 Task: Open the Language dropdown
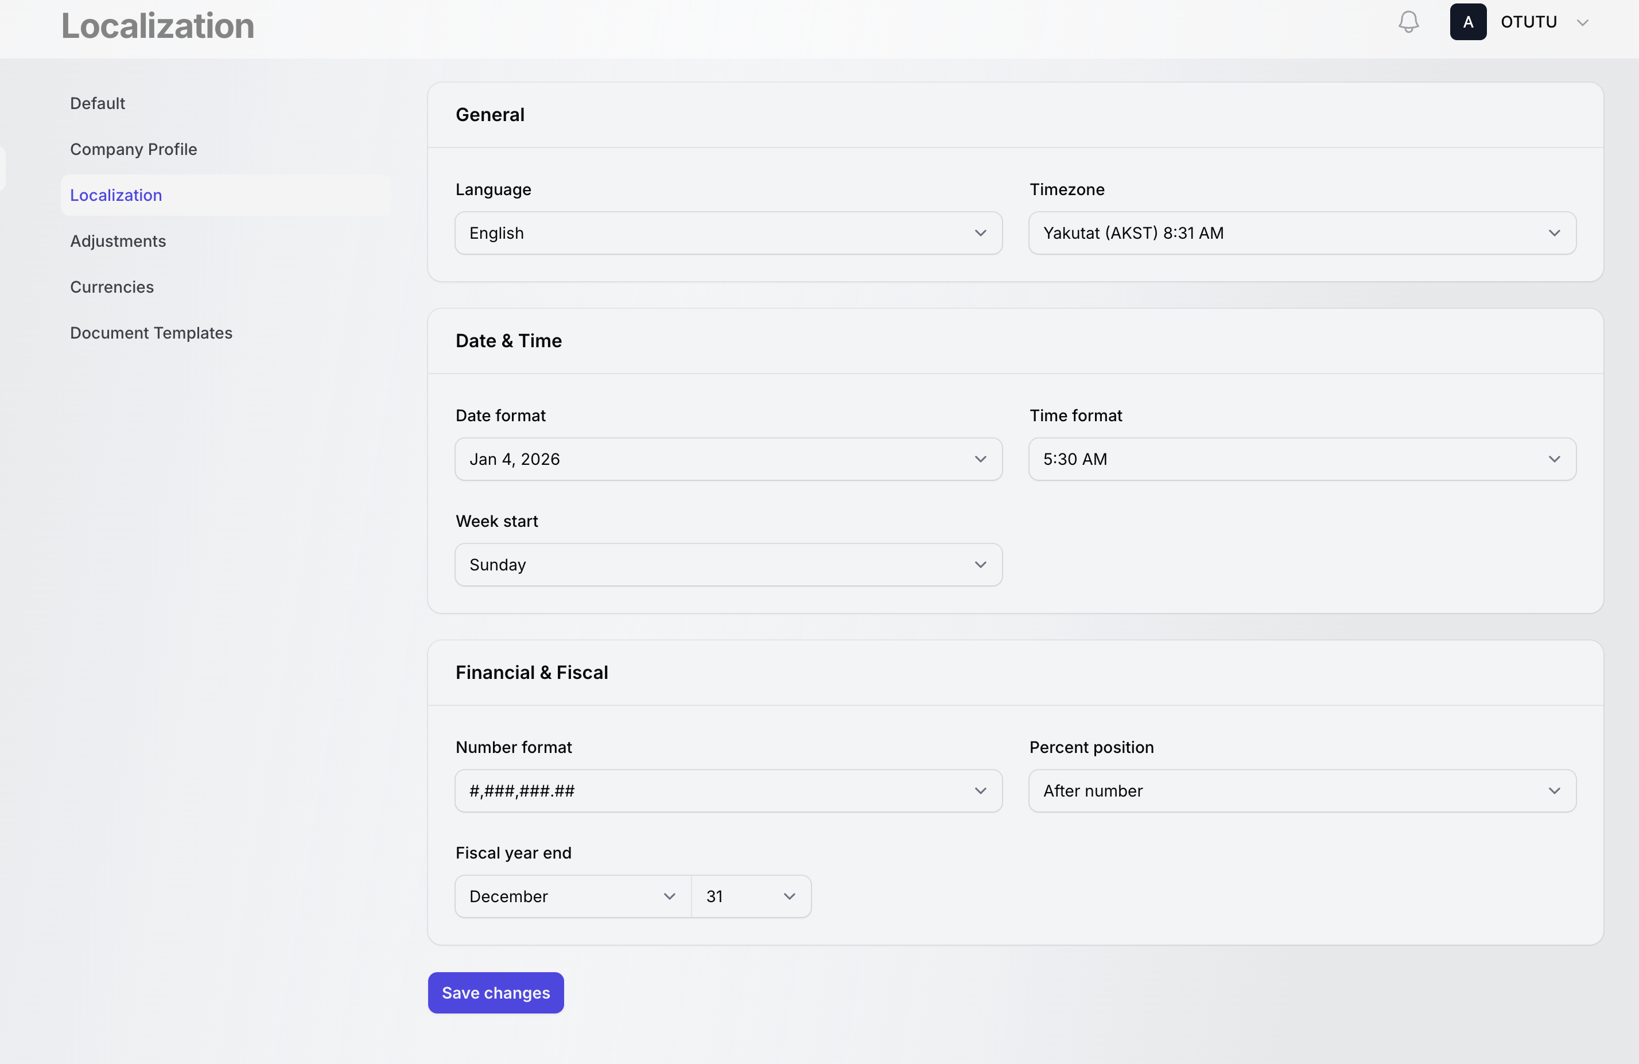point(728,233)
